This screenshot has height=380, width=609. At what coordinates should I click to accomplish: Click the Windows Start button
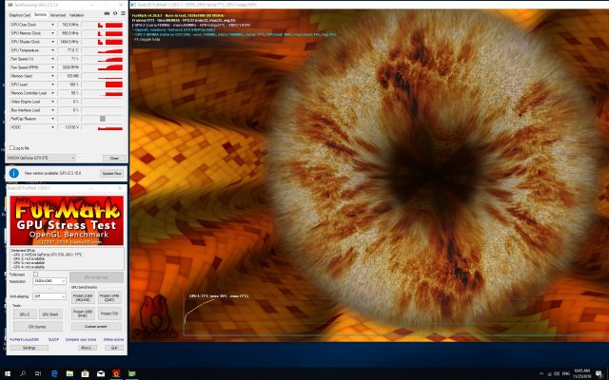(x=6, y=373)
